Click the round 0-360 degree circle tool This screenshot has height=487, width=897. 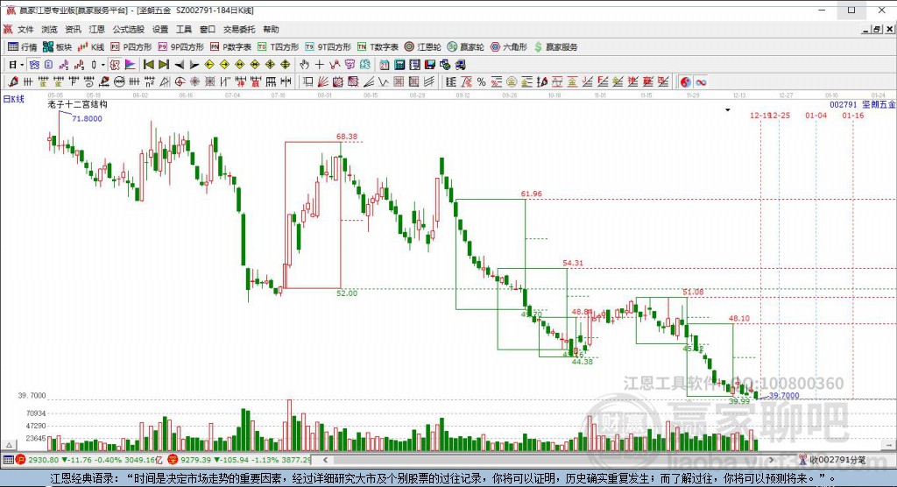click(x=119, y=81)
